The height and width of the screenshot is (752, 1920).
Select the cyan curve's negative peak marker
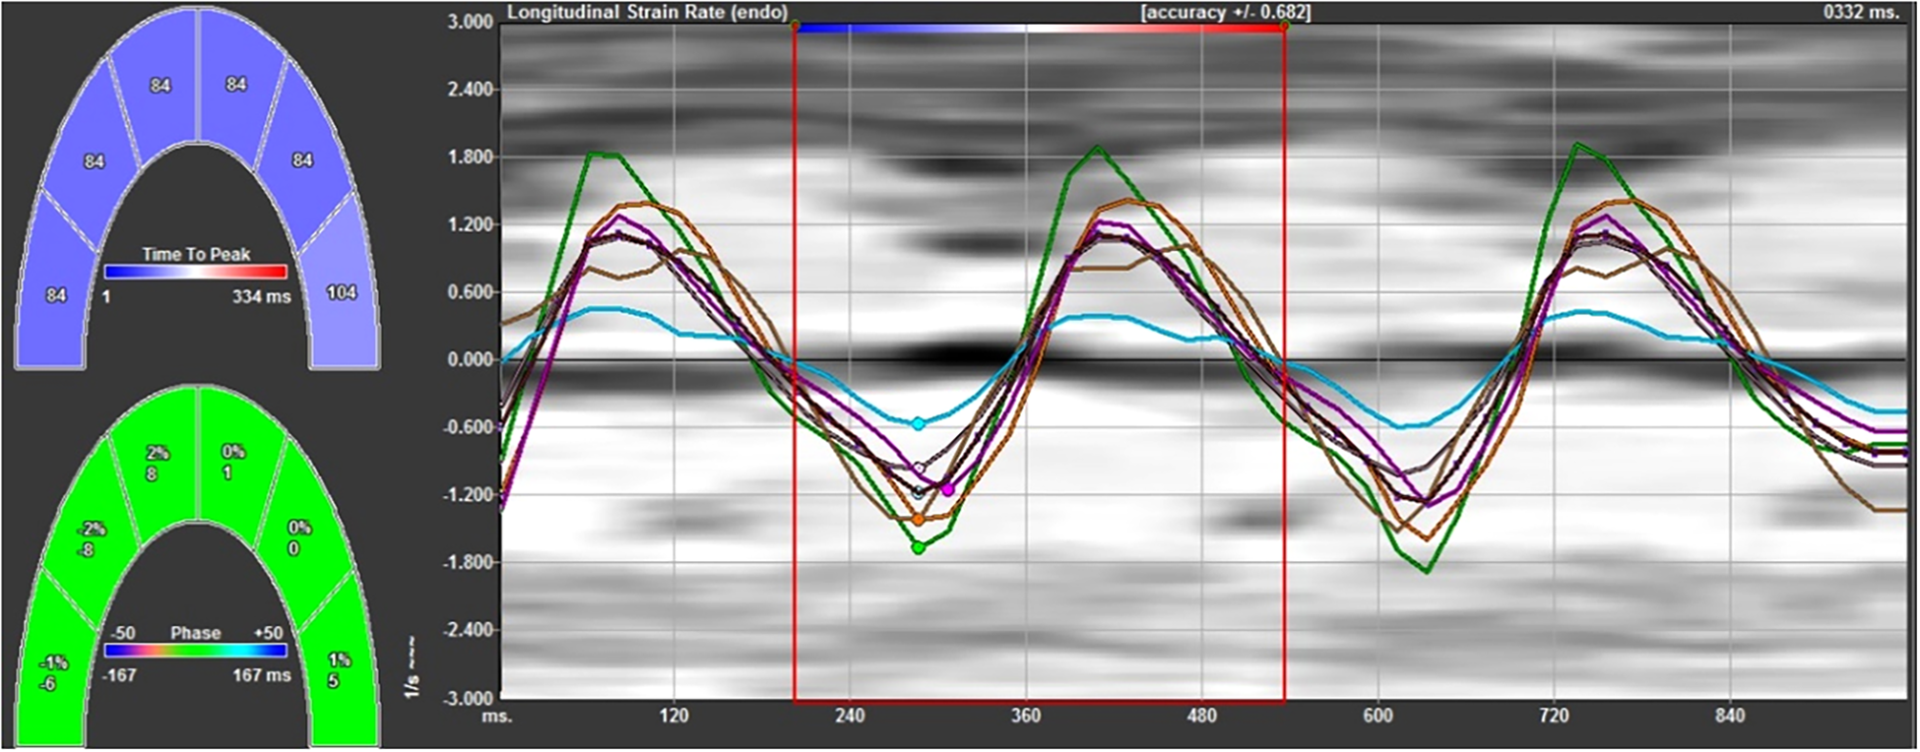918,423
